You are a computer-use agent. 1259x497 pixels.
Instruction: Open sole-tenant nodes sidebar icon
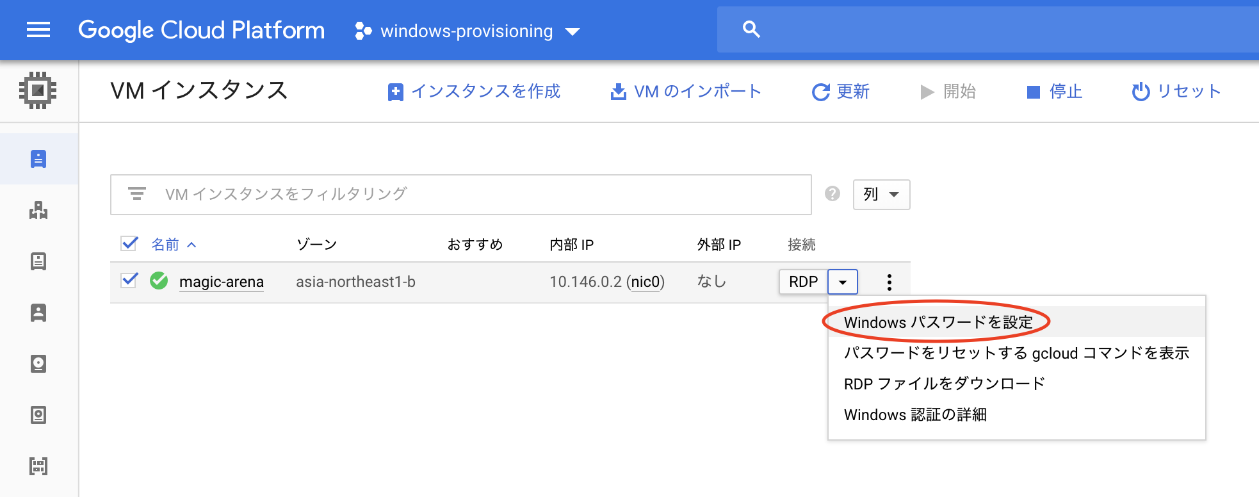pyautogui.click(x=38, y=313)
